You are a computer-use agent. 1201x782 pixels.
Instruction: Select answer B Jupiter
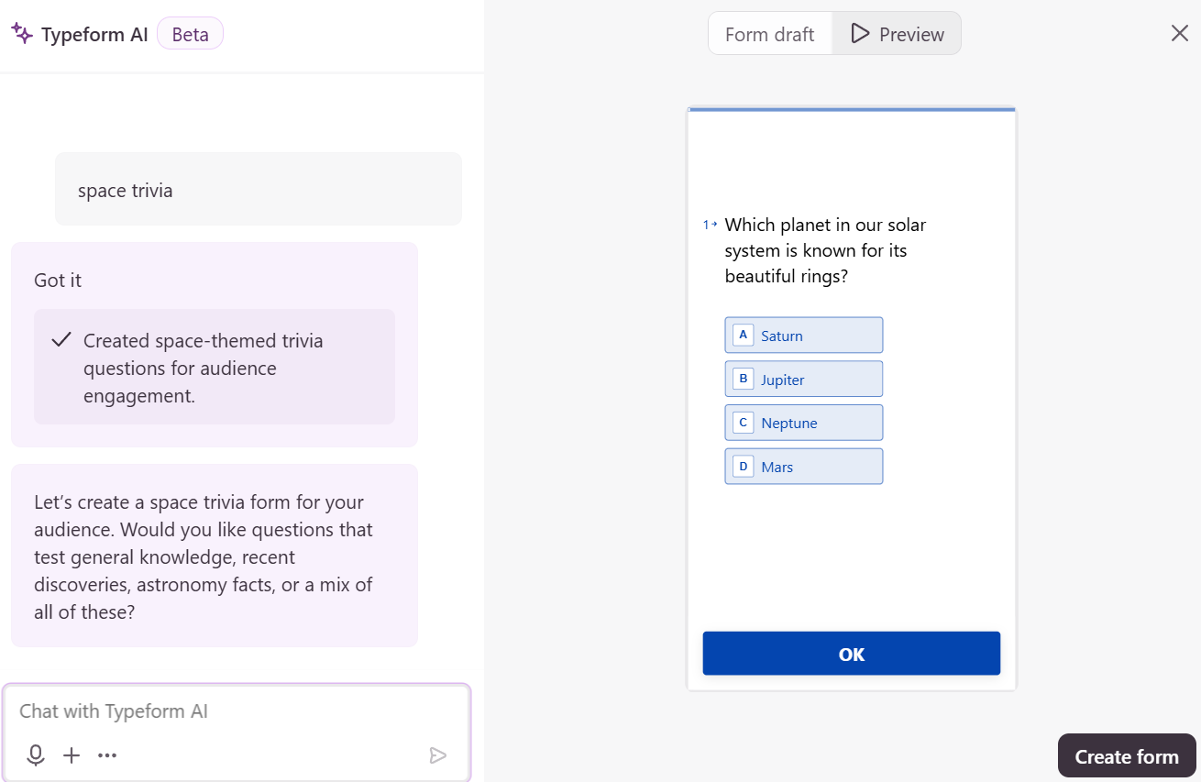[803, 380]
